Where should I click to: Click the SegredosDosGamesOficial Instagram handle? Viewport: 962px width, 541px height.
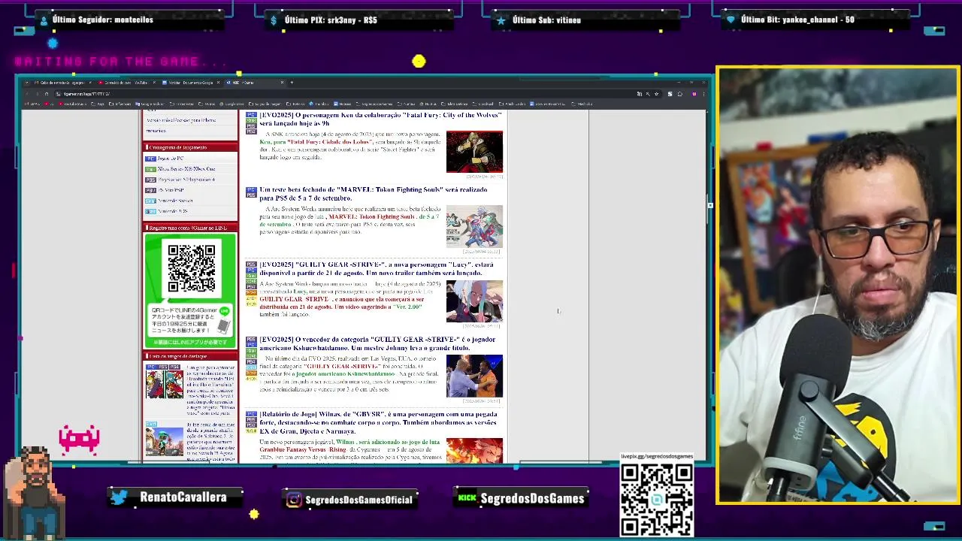(x=359, y=500)
